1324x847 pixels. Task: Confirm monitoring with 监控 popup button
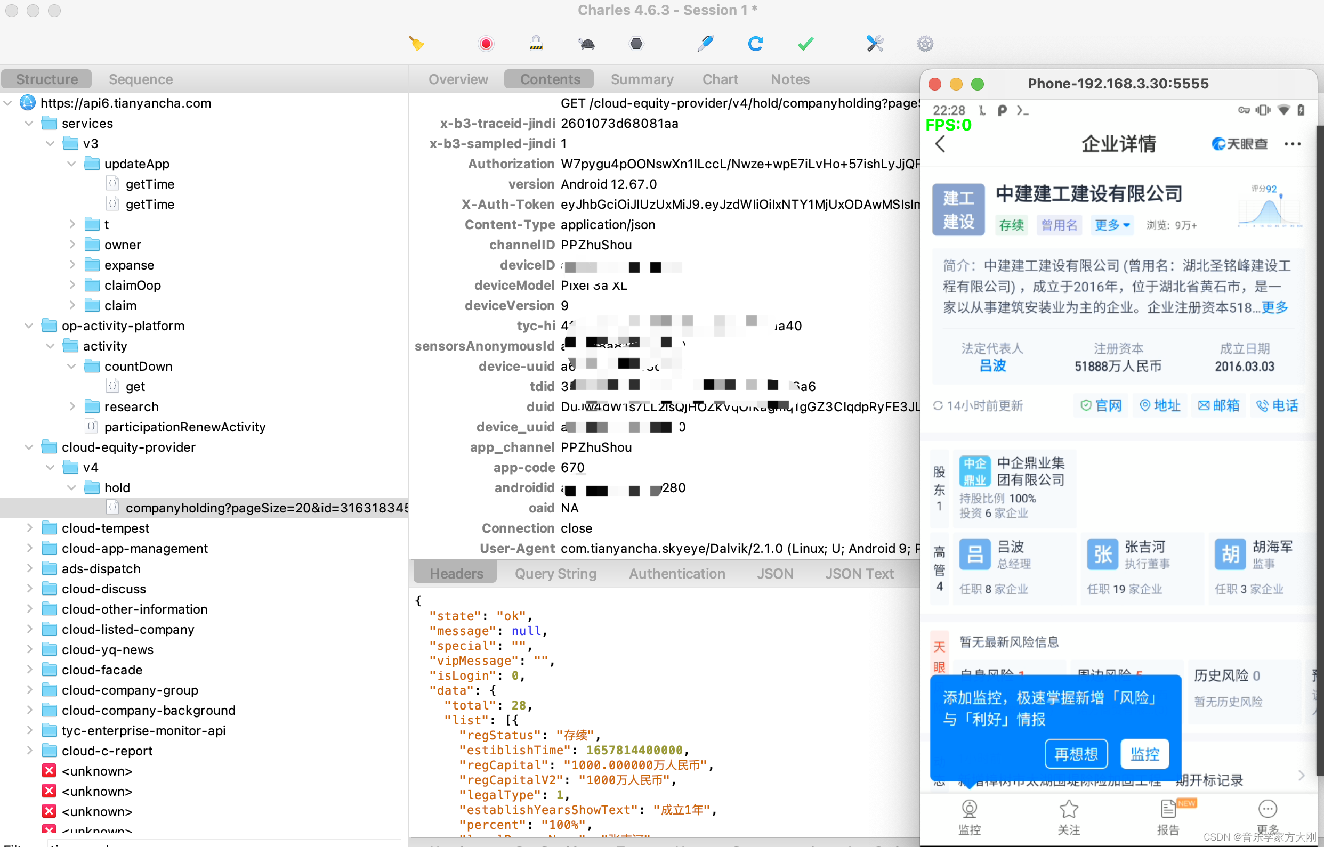click(1144, 754)
